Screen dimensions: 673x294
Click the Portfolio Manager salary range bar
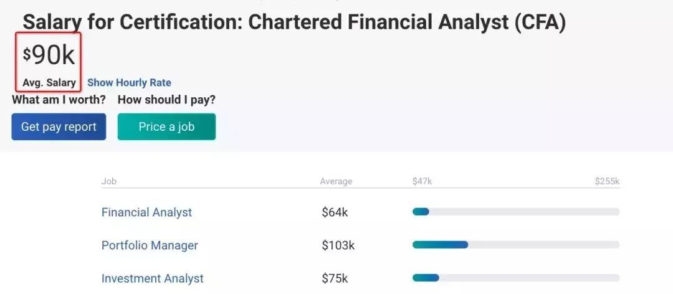(515, 245)
